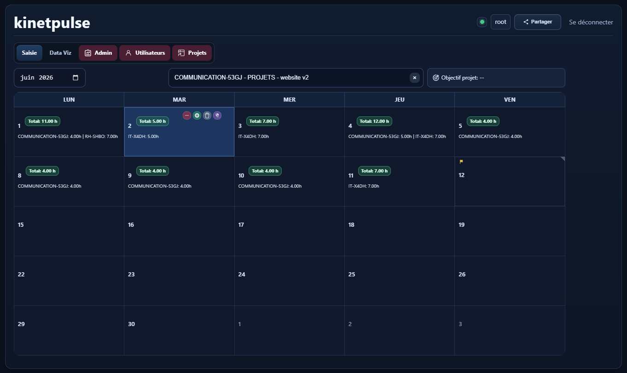This screenshot has width=627, height=373.
Task: Click the RH-SHBO: 7.00h entry on day 1
Action: (x=101, y=137)
